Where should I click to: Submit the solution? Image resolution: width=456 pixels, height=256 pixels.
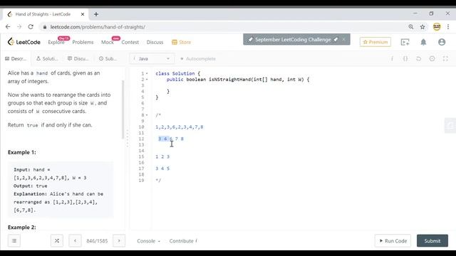(432, 240)
